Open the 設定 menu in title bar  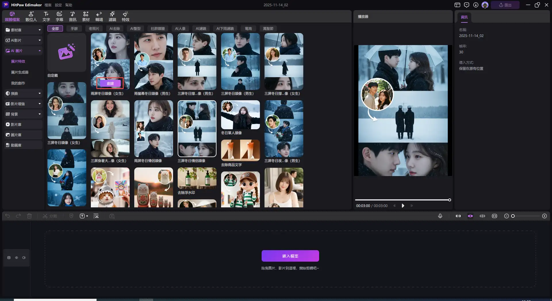tap(58, 5)
